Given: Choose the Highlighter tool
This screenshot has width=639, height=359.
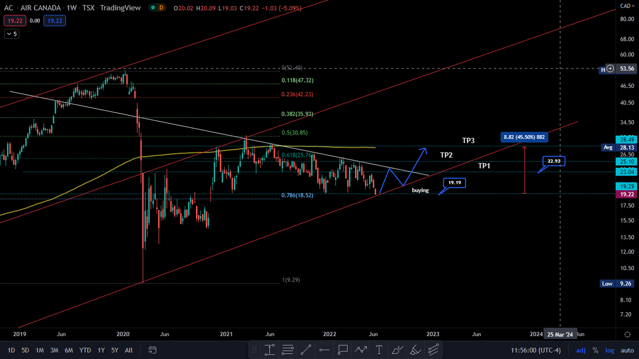Looking at the screenshot, I should pos(415,350).
